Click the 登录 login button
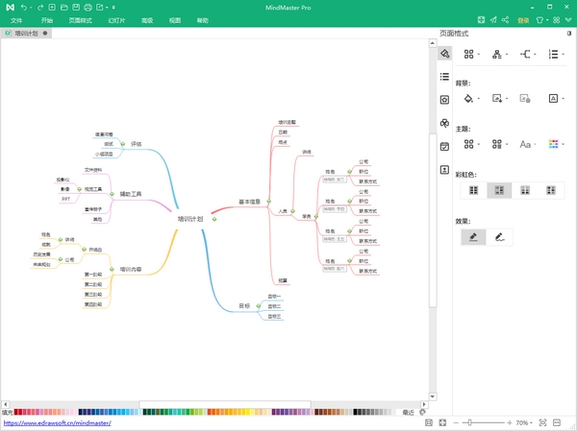This screenshot has width=577, height=431. [x=523, y=19]
